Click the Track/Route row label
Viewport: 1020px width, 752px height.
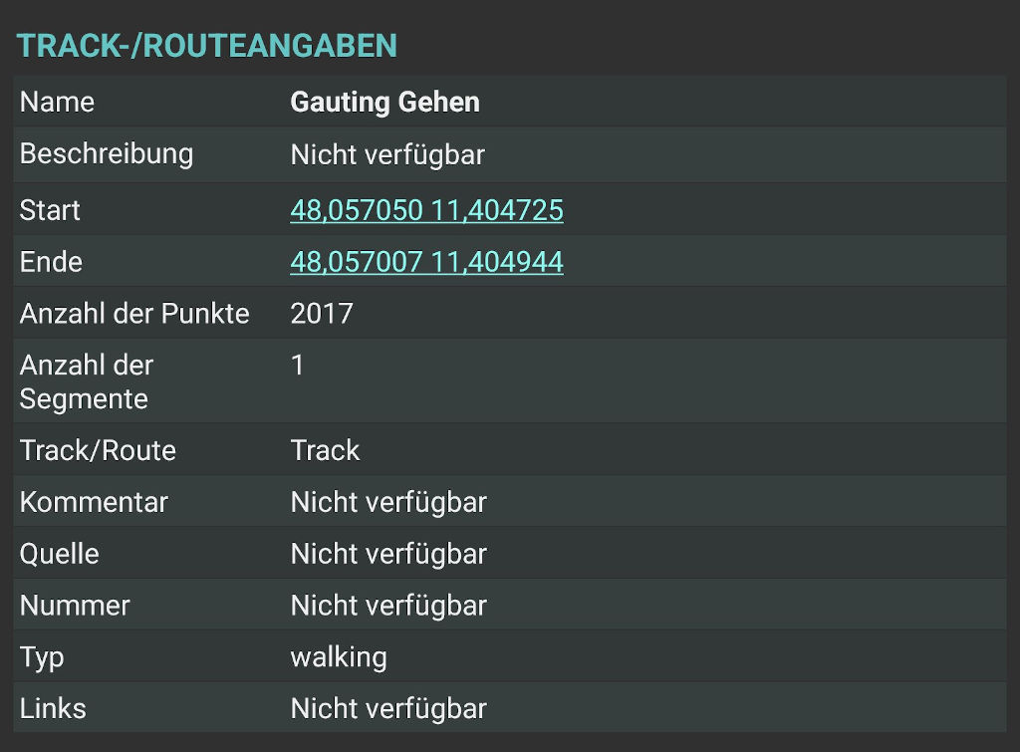point(98,450)
